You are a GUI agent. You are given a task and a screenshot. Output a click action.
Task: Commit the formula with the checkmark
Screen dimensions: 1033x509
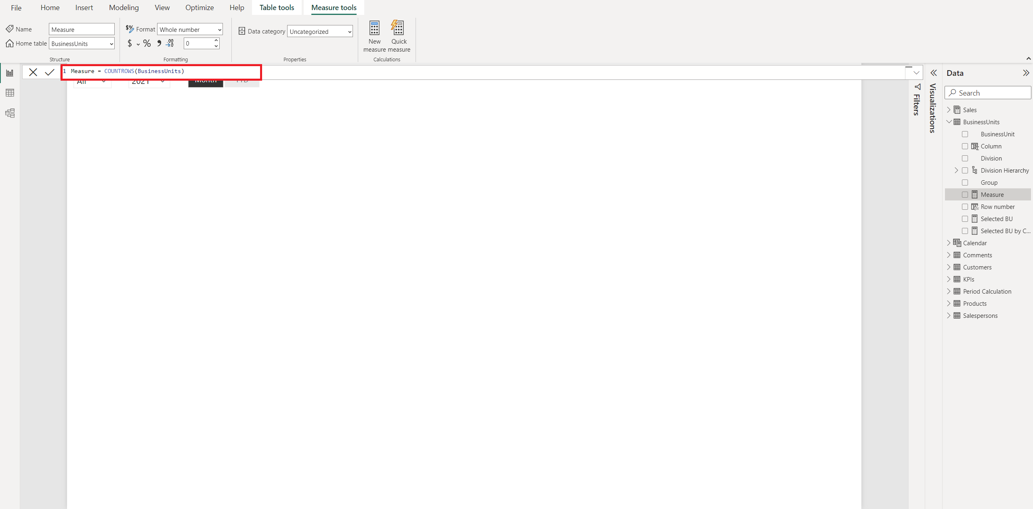click(49, 72)
